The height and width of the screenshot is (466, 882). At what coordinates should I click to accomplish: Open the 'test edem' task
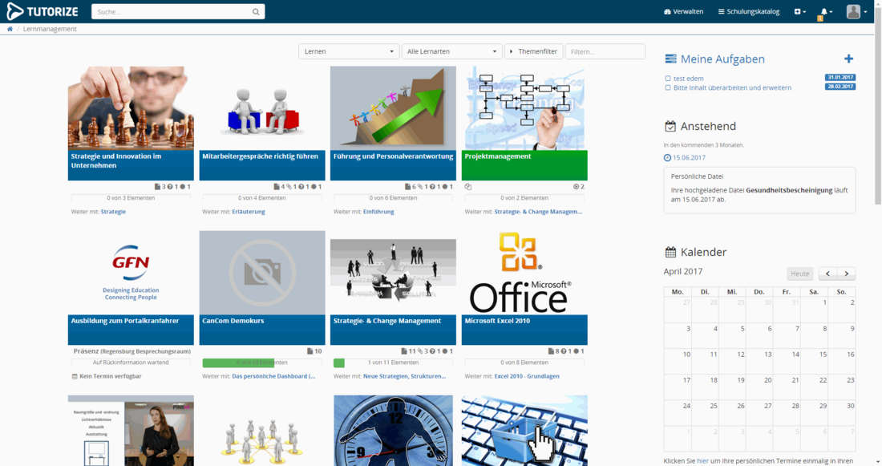pyautogui.click(x=689, y=79)
